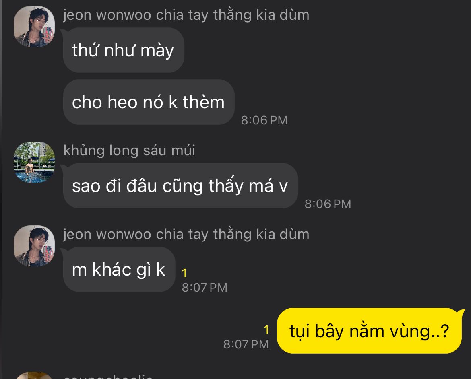Screen dimensions: 471x379
Task: Click top sender name jeon wonwoo chia tay
Action: tap(186, 15)
